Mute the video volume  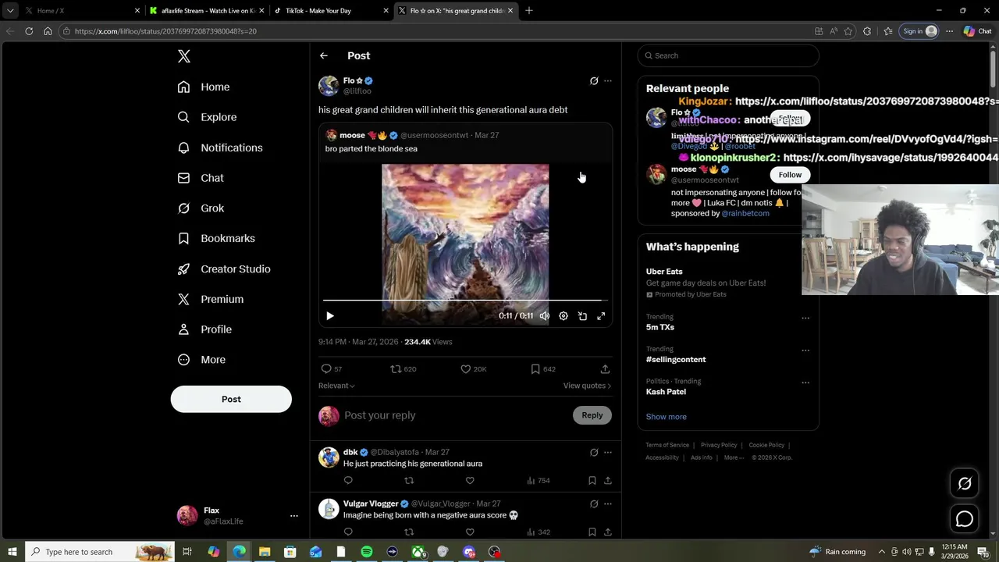[545, 316]
